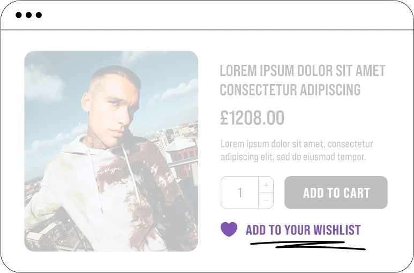Decrease quantity with the minus stepper
The width and height of the screenshot is (414, 273).
pyautogui.click(x=266, y=201)
